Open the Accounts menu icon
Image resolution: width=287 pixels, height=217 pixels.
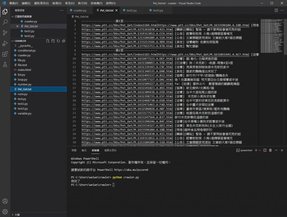point(5,201)
